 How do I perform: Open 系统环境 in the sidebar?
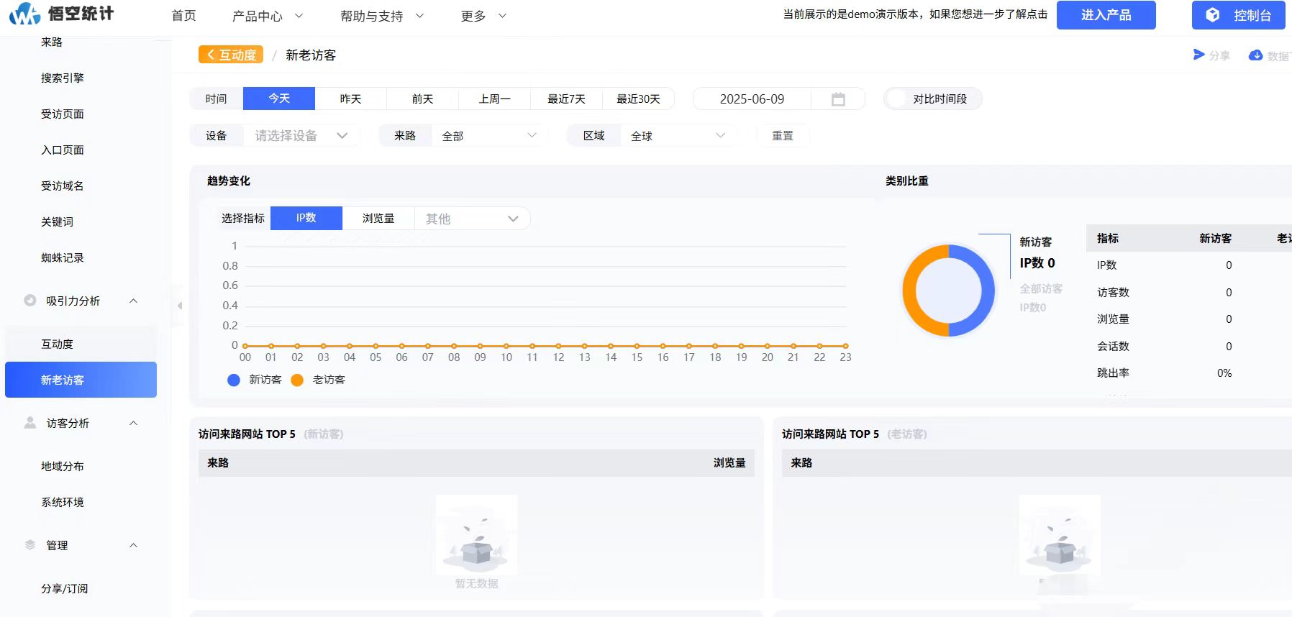pos(63,502)
